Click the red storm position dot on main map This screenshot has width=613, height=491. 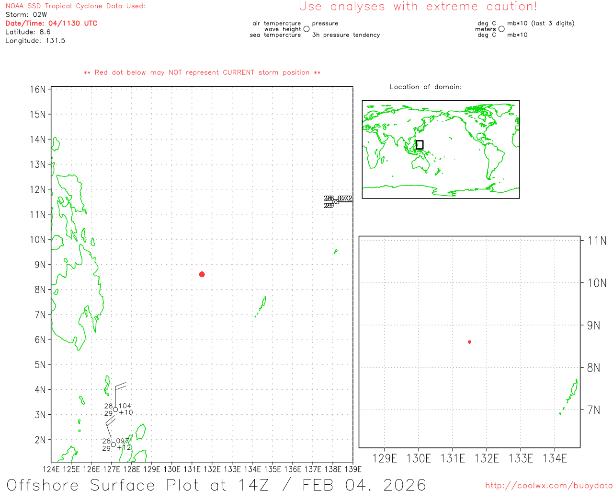tap(202, 274)
